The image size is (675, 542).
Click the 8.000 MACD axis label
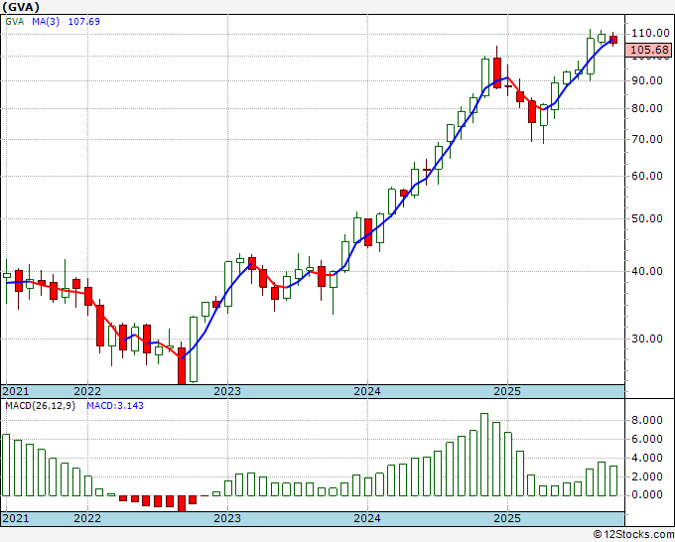point(647,421)
